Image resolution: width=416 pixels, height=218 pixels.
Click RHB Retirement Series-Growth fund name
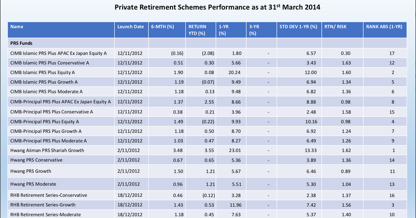pyautogui.click(x=43, y=205)
